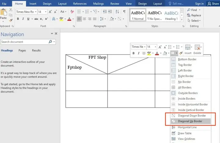220x143 pixels.
Task: Click the Insert table icon in mini toolbar
Action: point(188,49)
